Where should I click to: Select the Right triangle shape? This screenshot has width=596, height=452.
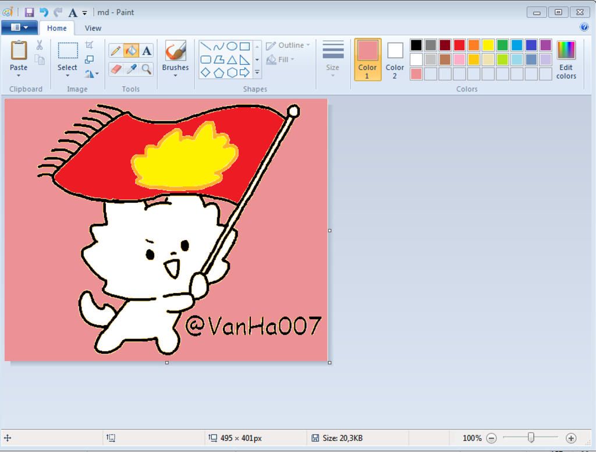pos(245,60)
